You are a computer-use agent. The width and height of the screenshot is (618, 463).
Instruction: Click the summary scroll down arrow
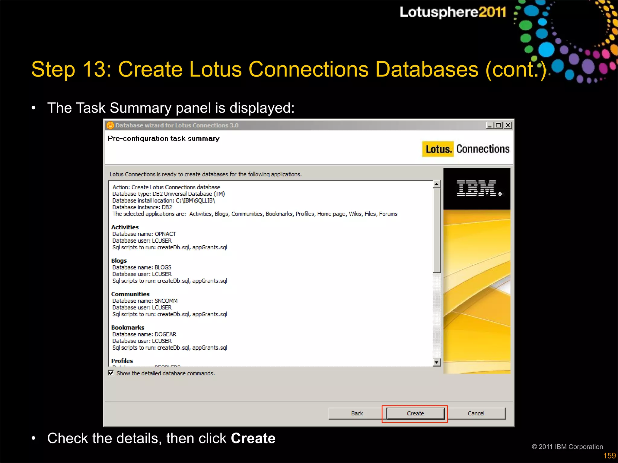(x=436, y=362)
